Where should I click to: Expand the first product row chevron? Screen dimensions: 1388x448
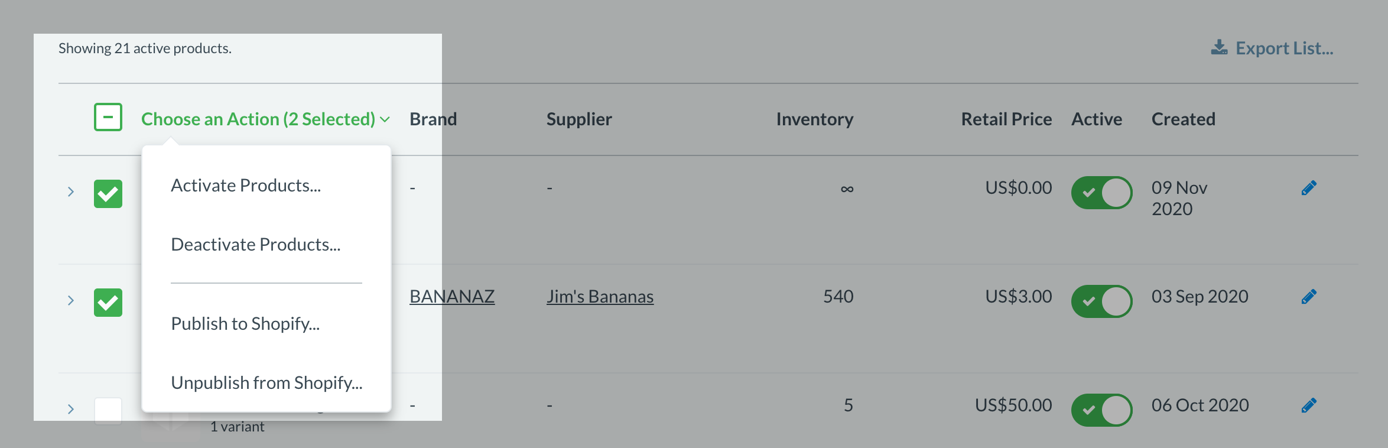click(71, 191)
